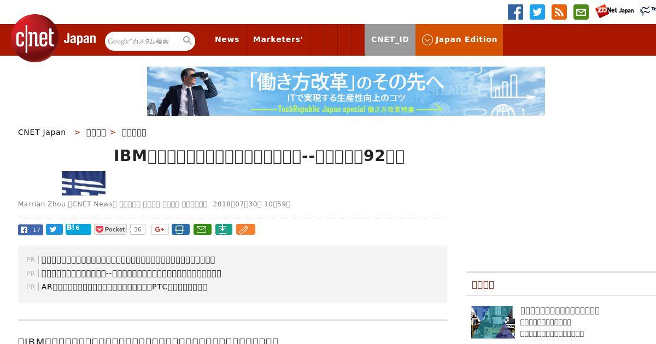656x344 pixels.
Task: Expand the Japan Edition dropdown
Action: pyautogui.click(x=459, y=39)
